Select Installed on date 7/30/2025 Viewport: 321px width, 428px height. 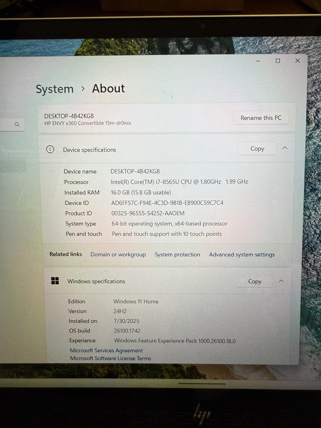126,321
